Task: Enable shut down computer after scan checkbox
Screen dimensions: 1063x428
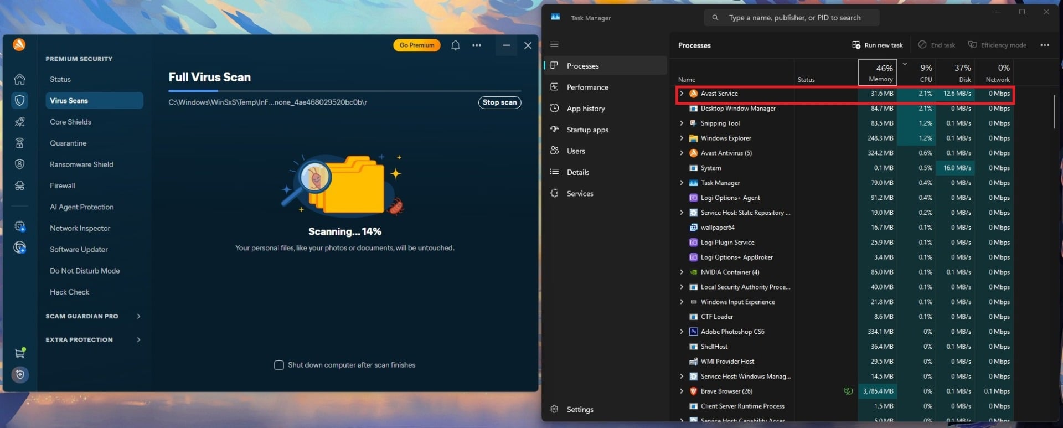Action: tap(279, 365)
